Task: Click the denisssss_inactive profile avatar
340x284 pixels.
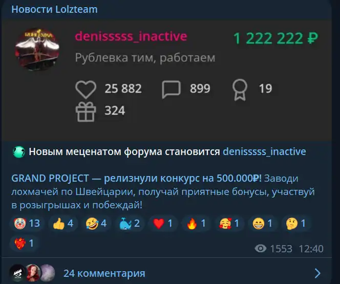Action: point(37,49)
